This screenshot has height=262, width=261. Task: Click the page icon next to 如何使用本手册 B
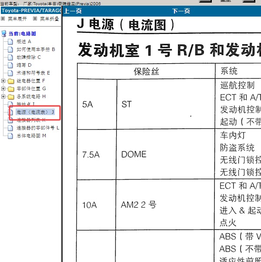coord(10,49)
